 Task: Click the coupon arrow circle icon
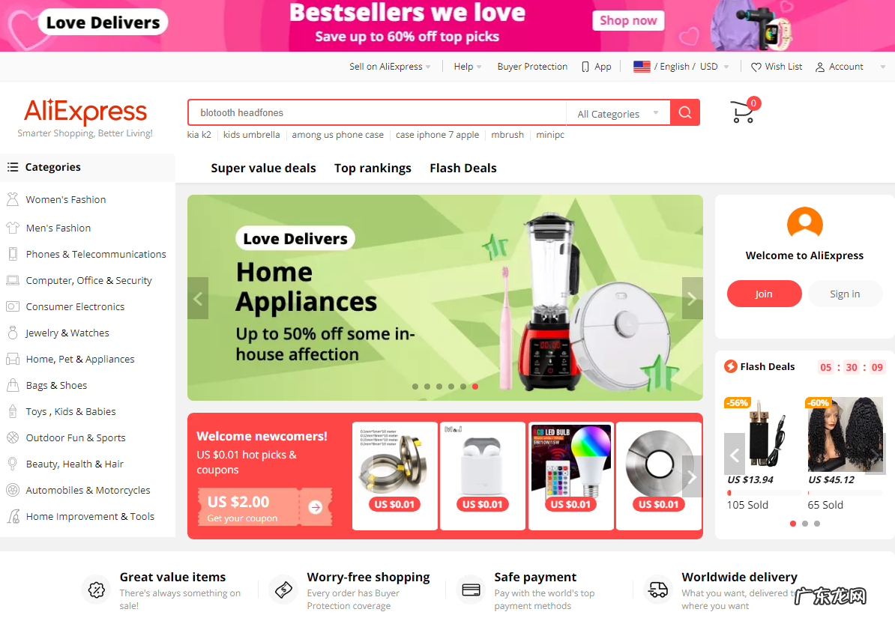(315, 506)
